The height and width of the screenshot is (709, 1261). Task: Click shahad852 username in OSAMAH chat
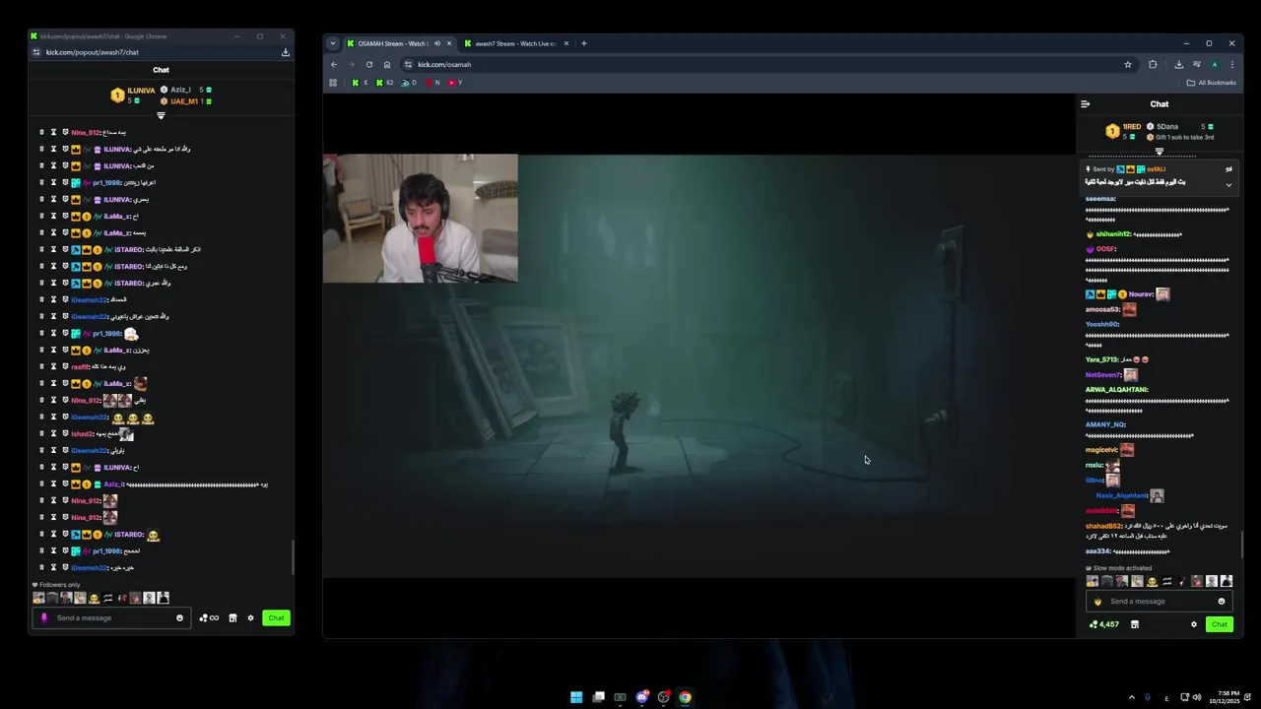(1102, 526)
